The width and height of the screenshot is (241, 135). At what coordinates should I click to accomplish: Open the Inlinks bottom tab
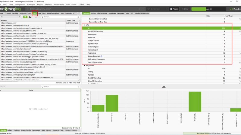point(10,130)
